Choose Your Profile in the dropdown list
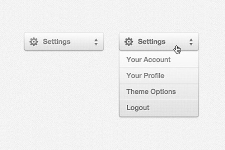The height and width of the screenshot is (150, 225). coord(145,76)
